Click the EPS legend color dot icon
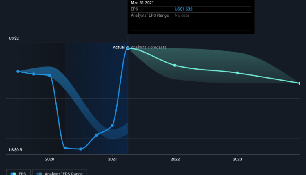Screen dimensions: 306x175 point(13,173)
